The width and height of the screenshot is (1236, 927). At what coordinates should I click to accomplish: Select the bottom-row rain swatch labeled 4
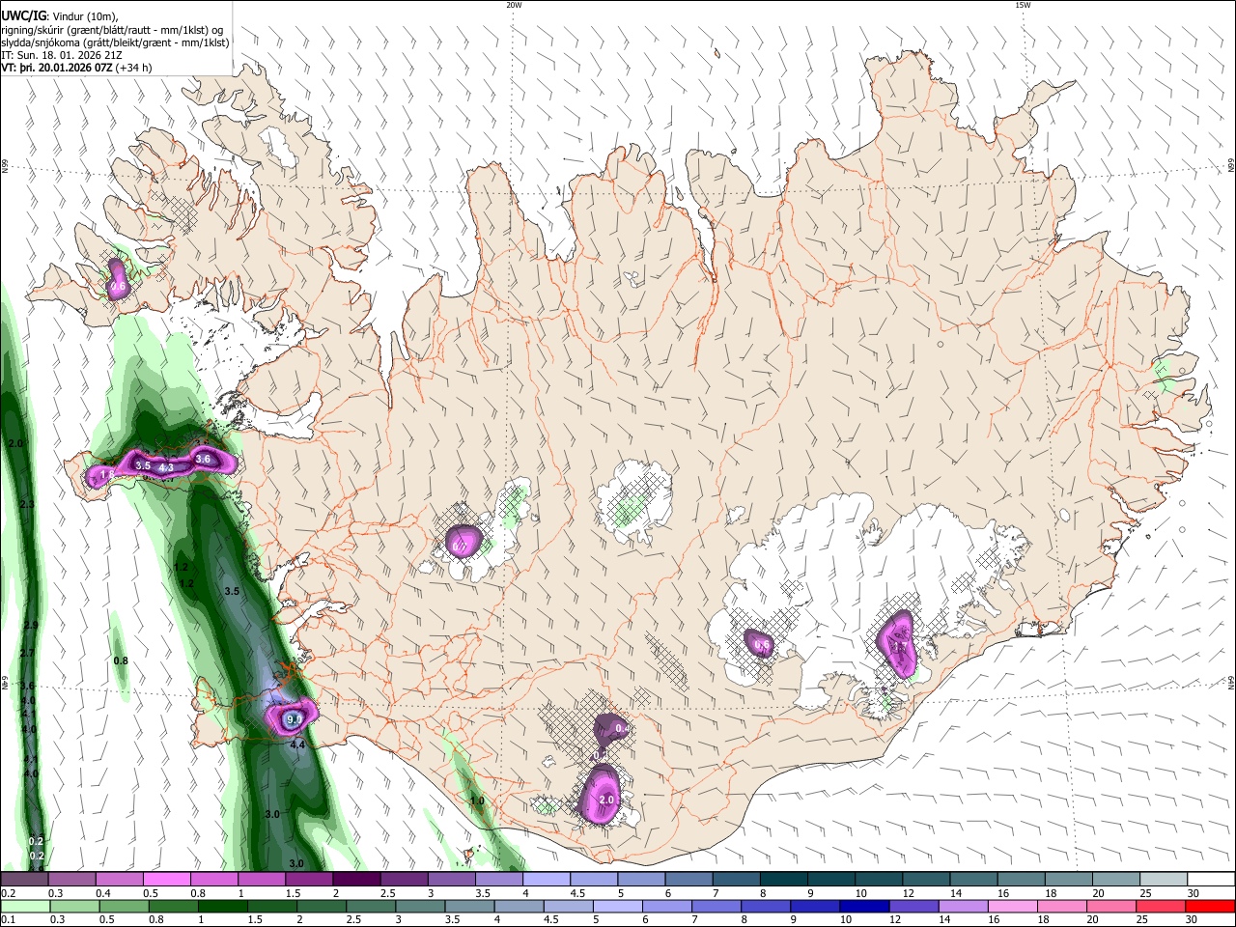[x=518, y=906]
